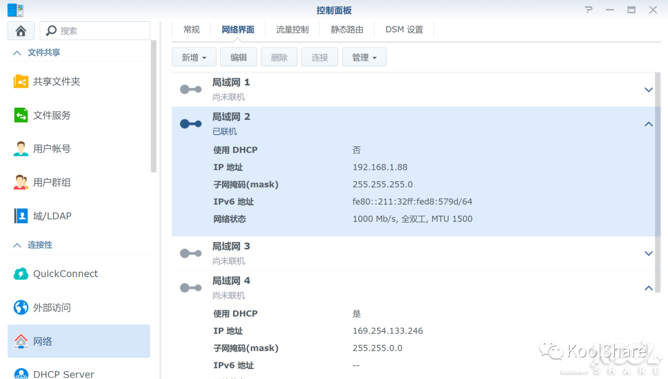Click the LAN 1 connection icon
Screen dimensions: 668x379
(x=191, y=90)
